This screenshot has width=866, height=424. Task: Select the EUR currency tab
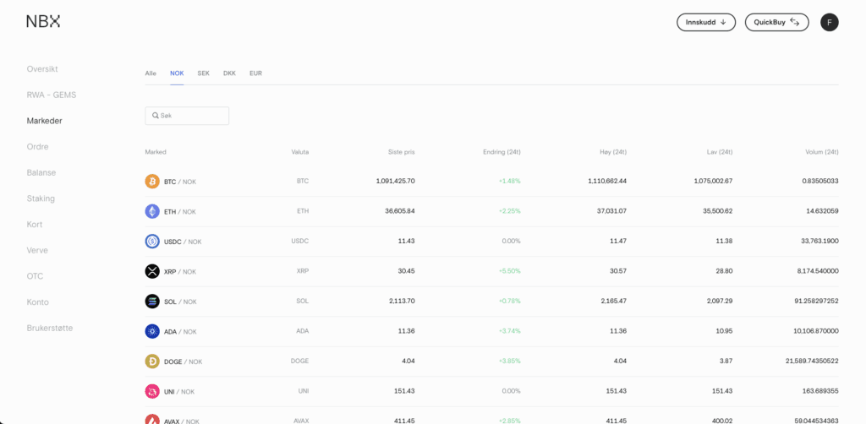[x=255, y=73]
